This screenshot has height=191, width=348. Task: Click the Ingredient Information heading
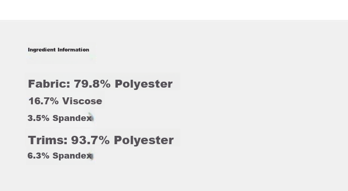[58, 50]
